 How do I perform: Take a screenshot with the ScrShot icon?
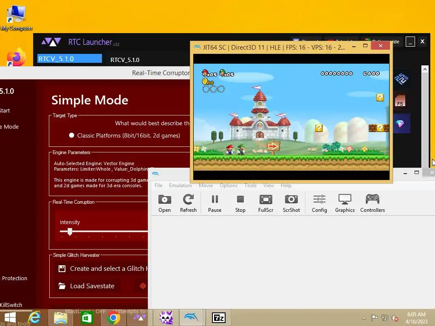coord(291,203)
